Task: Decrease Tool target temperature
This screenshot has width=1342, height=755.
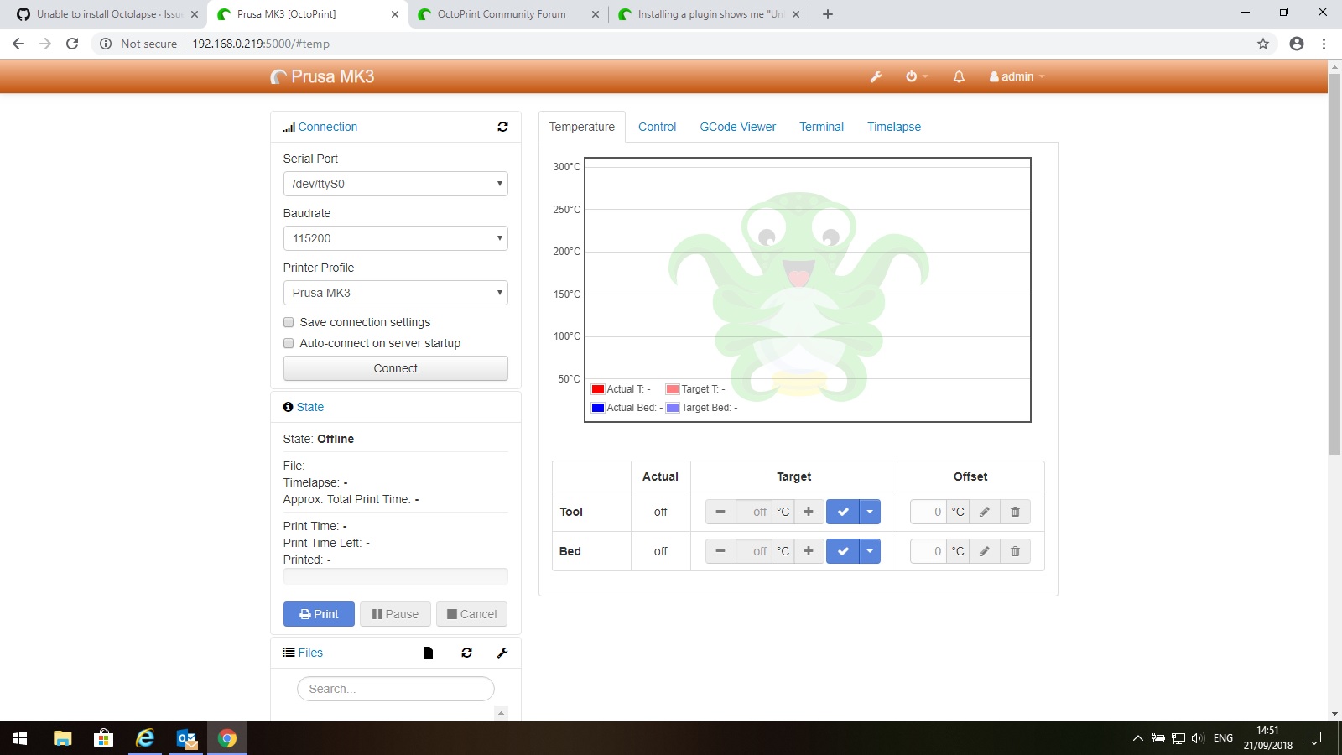Action: click(x=720, y=512)
